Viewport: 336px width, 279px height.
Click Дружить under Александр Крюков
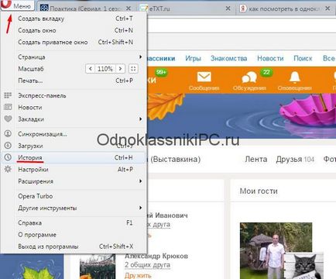[x=138, y=275]
